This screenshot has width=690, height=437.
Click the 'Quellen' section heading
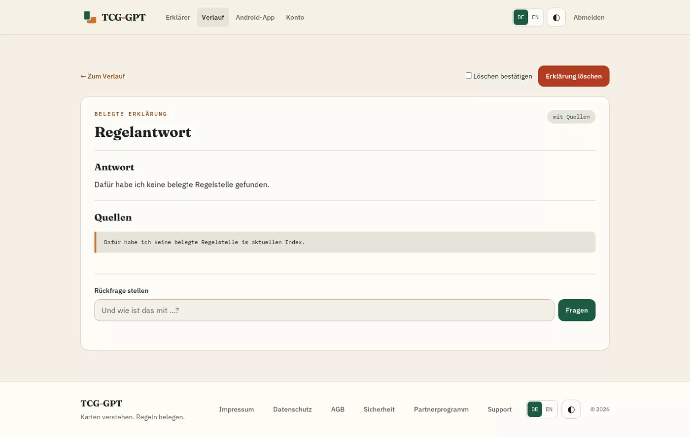113,218
